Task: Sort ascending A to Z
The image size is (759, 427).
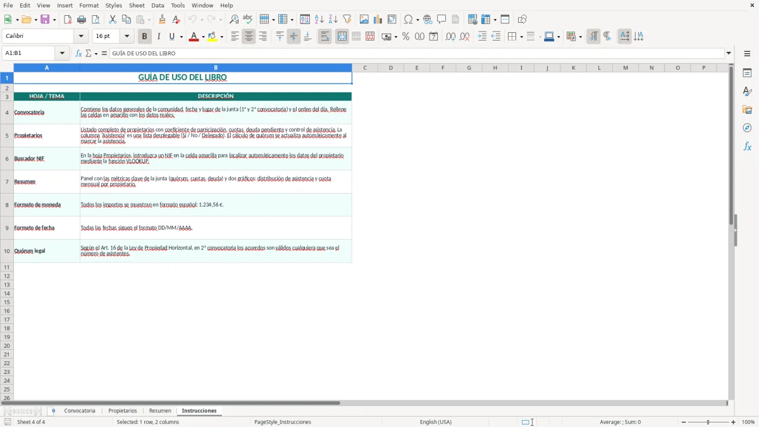Action: pos(319,20)
